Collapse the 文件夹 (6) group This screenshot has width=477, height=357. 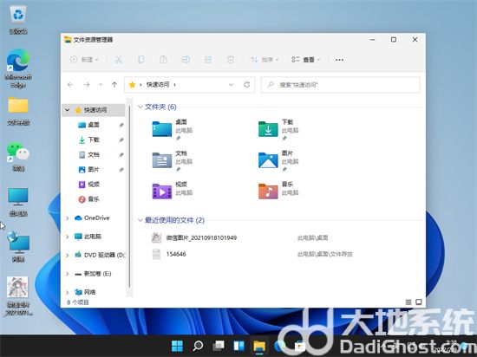[x=140, y=107]
